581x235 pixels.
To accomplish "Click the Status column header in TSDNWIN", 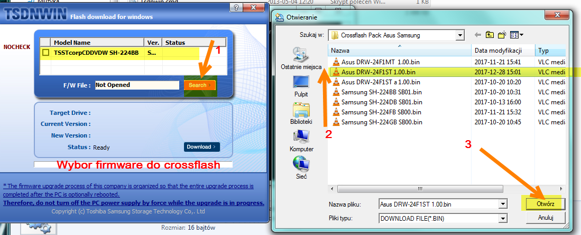I will 195,43.
